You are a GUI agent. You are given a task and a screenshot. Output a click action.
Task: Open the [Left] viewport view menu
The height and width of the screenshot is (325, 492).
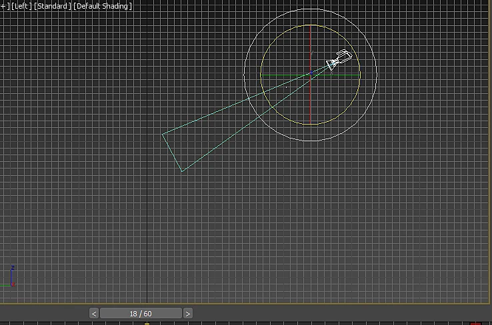[21, 6]
